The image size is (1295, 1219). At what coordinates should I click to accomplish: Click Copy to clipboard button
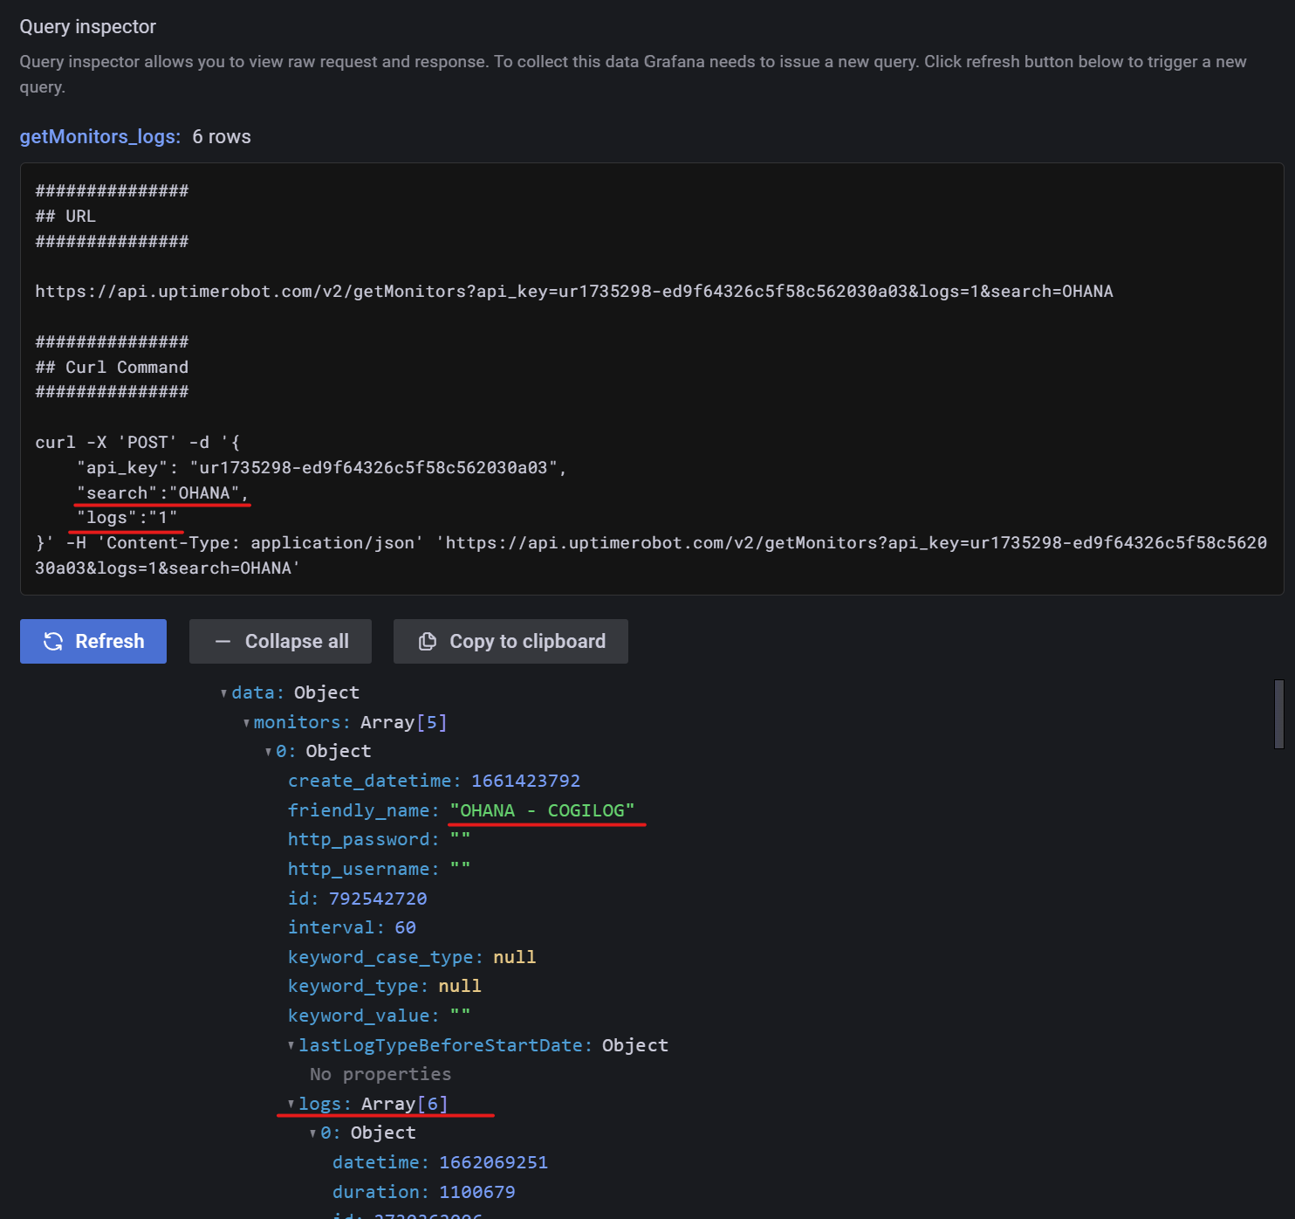[x=510, y=641]
